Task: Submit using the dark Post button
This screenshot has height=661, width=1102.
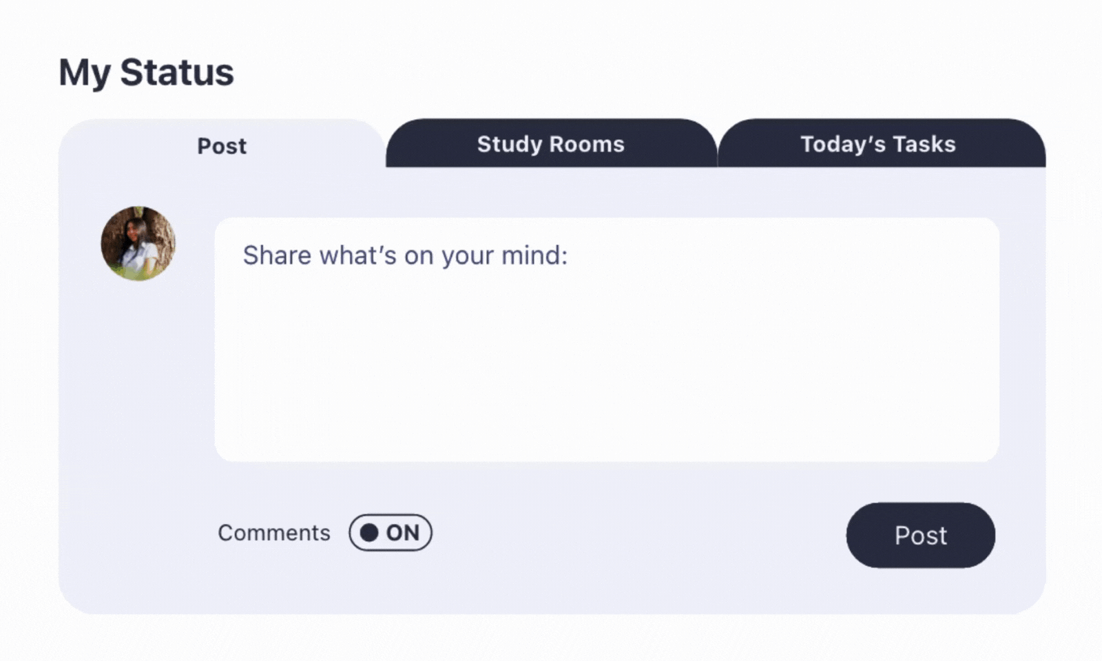Action: [921, 535]
